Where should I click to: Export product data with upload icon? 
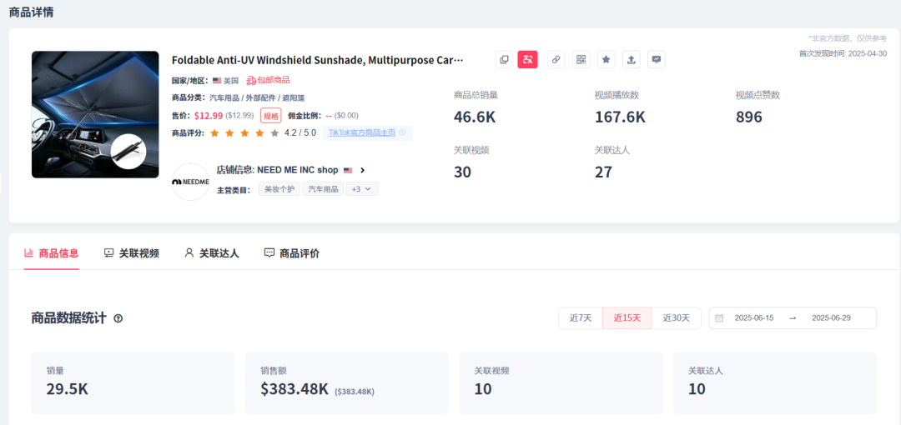632,60
